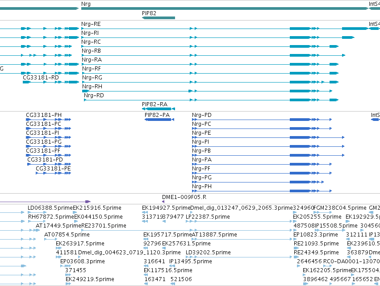Click EST label IP15508.5prime
The height and width of the screenshot is (286, 380).
pyautogui.click(x=336, y=226)
